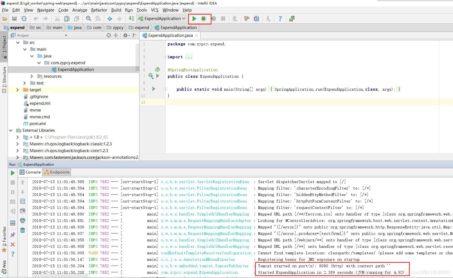This screenshot has height=278, width=453.
Task: Expand the folded import statements
Action: (165, 57)
